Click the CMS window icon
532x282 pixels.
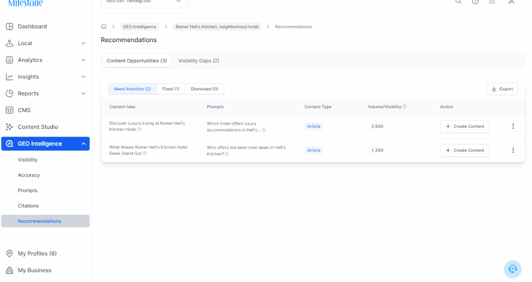point(9,110)
